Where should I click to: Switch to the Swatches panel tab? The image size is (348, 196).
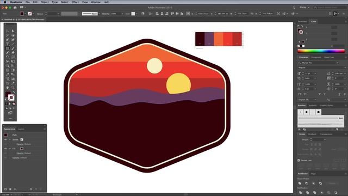(302, 22)
